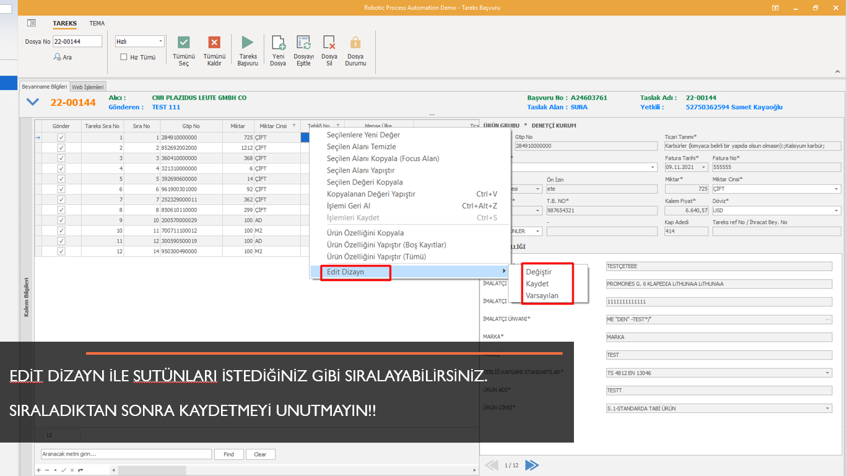Image resolution: width=847 pixels, height=476 pixels.
Task: Open Dosya Durumu lock icon
Action: 355,42
